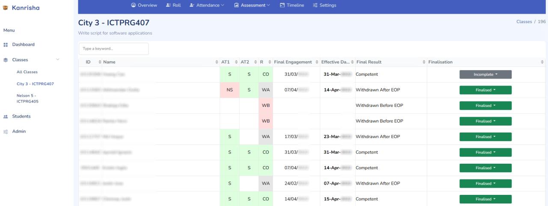Sort the R column with its arrows
This screenshot has height=206, width=548.
(270, 62)
